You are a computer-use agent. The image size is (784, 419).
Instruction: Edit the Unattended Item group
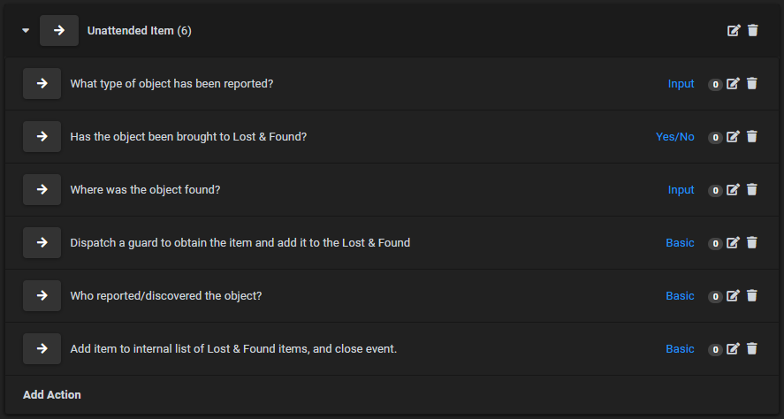(734, 31)
